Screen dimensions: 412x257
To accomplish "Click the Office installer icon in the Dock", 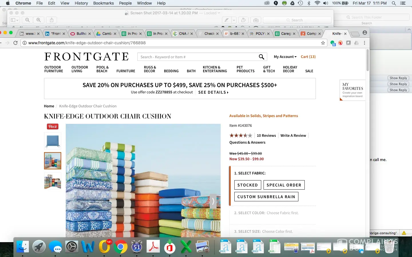I will tap(170, 246).
